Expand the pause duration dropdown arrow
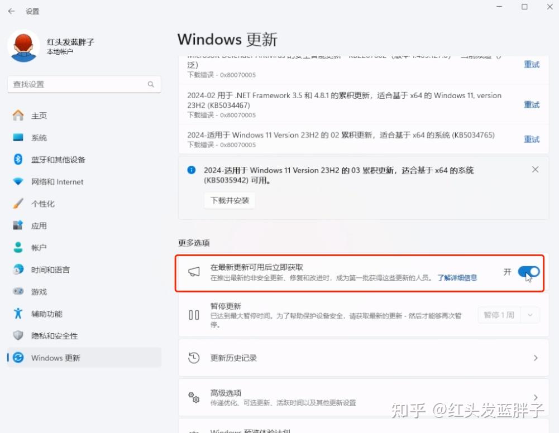559x433 pixels. tap(530, 315)
